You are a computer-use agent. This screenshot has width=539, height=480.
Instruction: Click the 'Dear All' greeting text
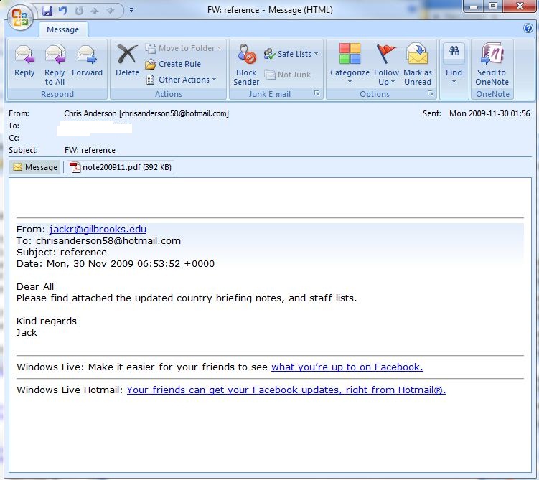coord(35,286)
